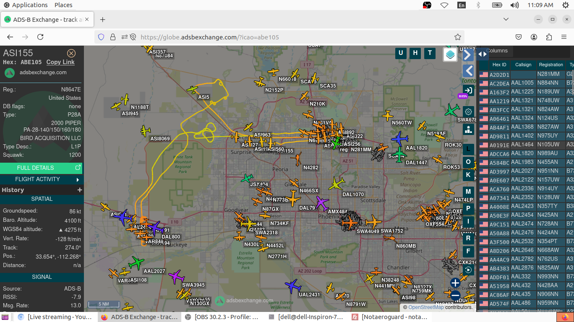The width and height of the screenshot is (574, 322).
Task: Open the leaderboard stats icon
Action: click(x=468, y=130)
